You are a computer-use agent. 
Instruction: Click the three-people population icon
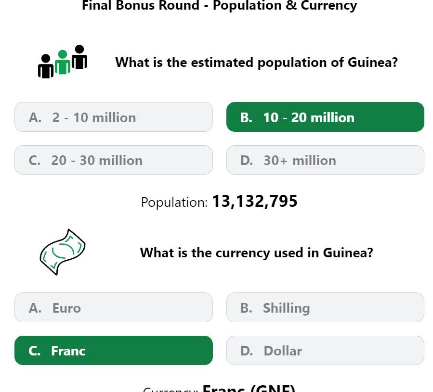coord(63,62)
